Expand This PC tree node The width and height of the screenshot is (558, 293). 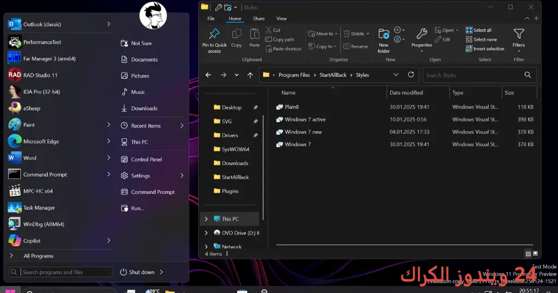coord(206,219)
